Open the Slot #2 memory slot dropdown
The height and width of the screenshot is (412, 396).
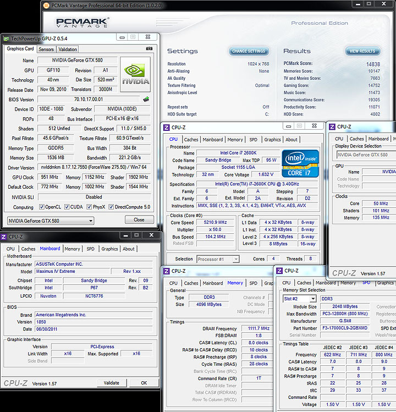tap(300, 299)
